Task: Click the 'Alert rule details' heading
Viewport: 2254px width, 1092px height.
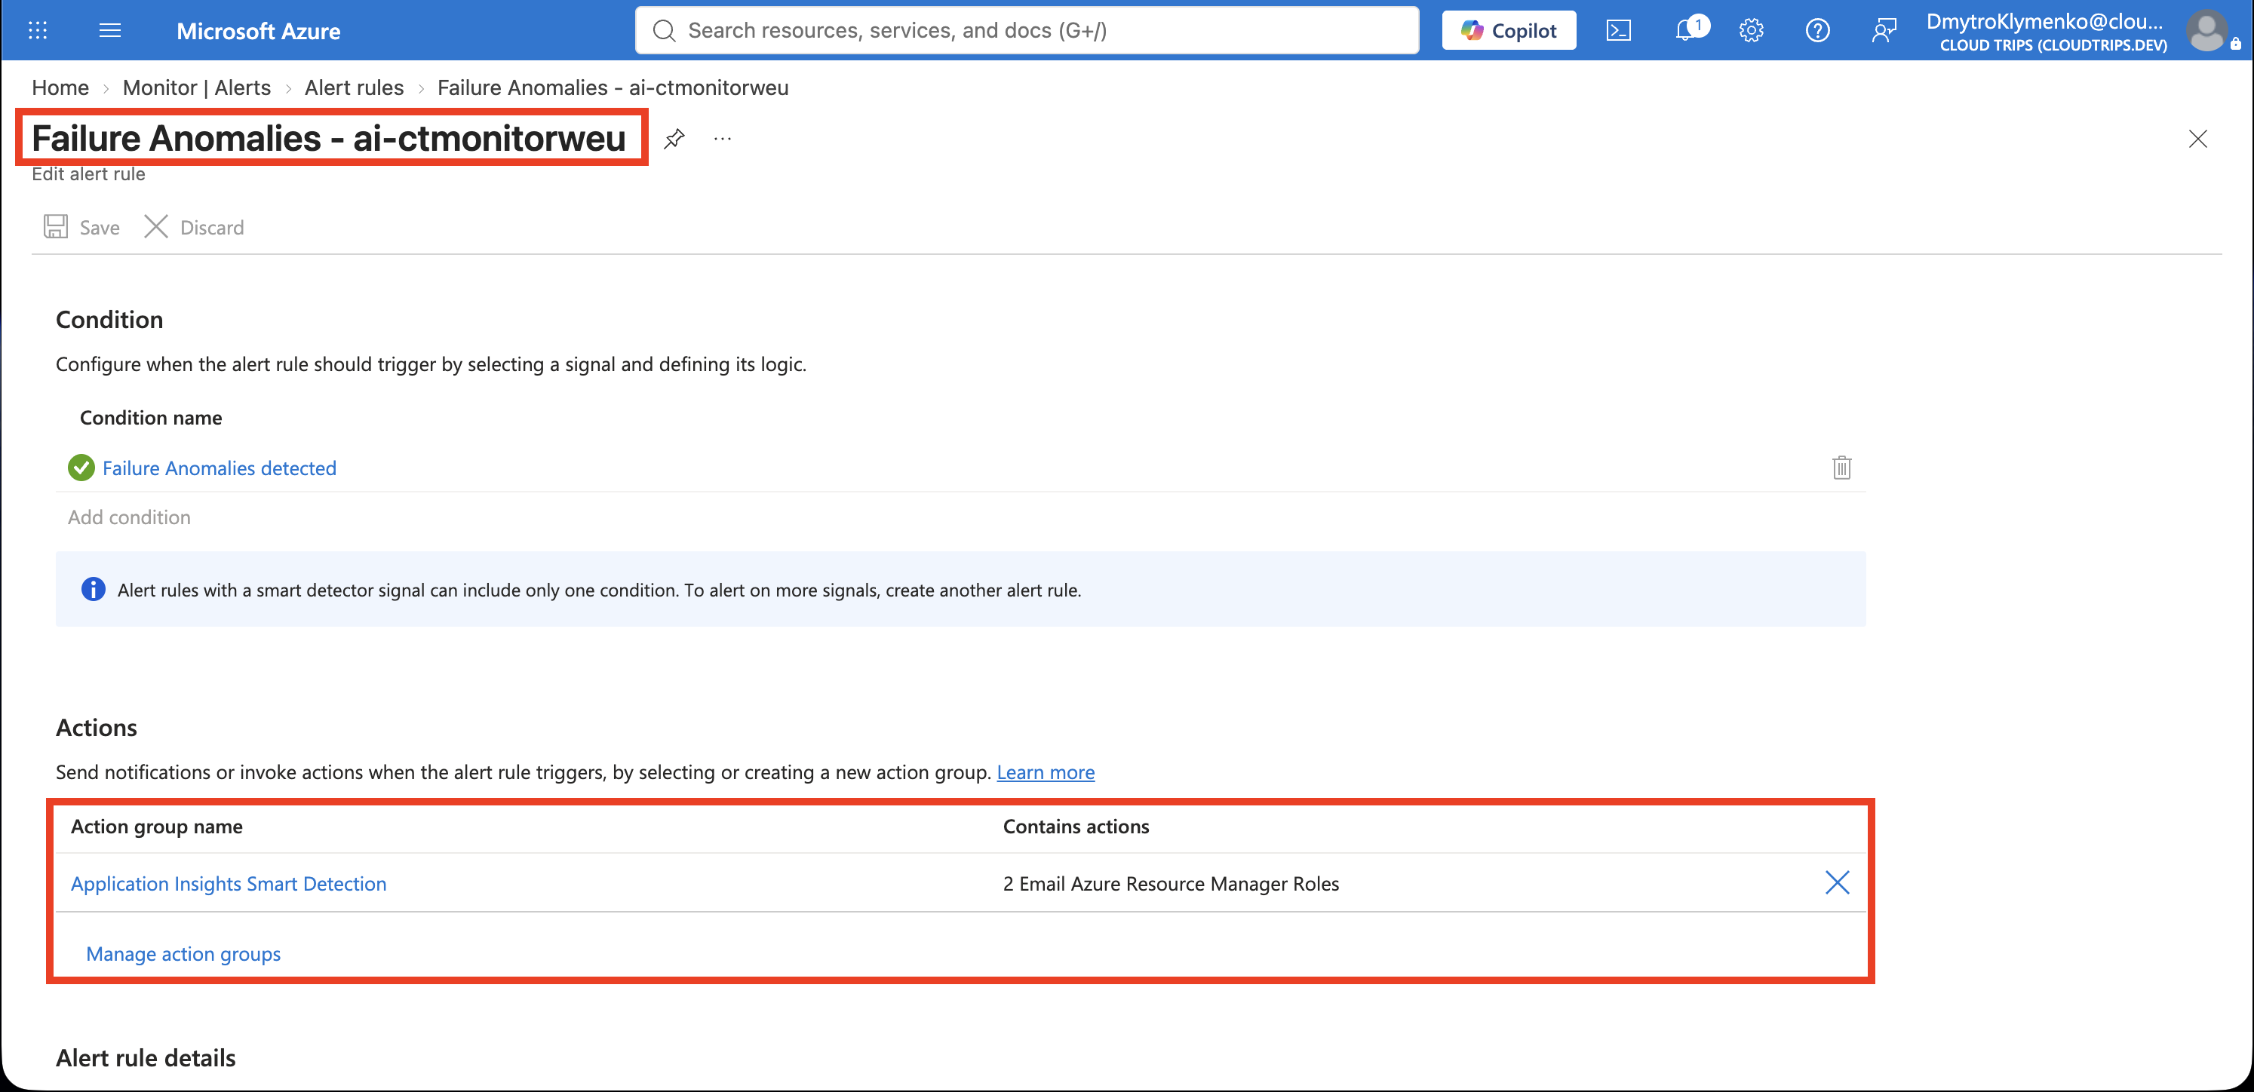Action: (x=146, y=1058)
